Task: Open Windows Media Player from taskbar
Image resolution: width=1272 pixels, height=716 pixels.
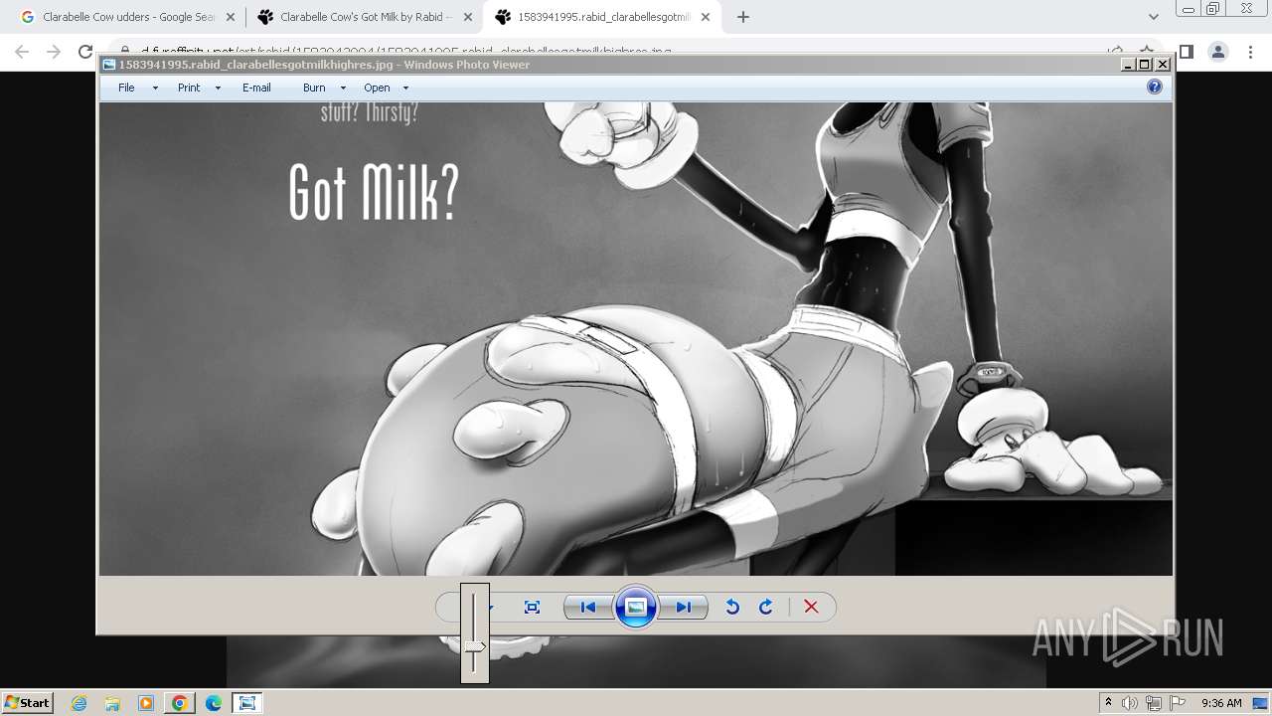Action: [146, 703]
